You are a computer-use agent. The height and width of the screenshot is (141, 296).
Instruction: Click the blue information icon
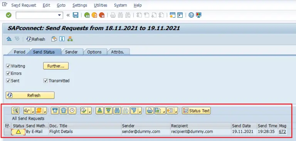click(62, 39)
